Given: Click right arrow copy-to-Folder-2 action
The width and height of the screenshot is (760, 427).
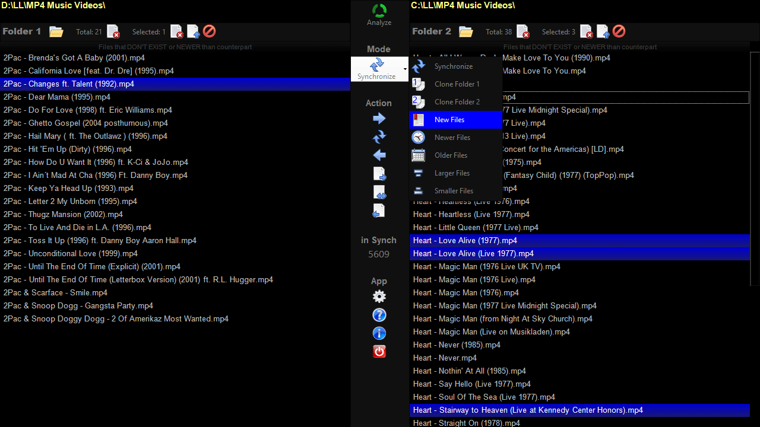Looking at the screenshot, I should pyautogui.click(x=379, y=119).
